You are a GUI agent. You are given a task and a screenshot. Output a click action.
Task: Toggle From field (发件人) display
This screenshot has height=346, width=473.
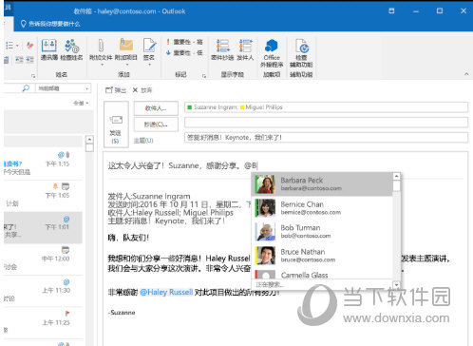(x=245, y=49)
